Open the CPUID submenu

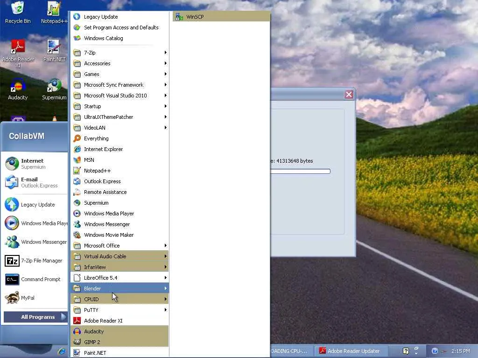tap(120, 299)
